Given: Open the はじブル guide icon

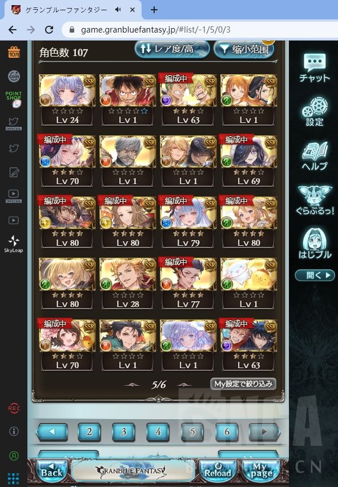Looking at the screenshot, I should pos(315,245).
